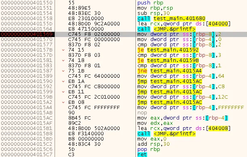
Task: Click the second call <JMP.&printf> at 4015B8
Action: tap(166, 134)
